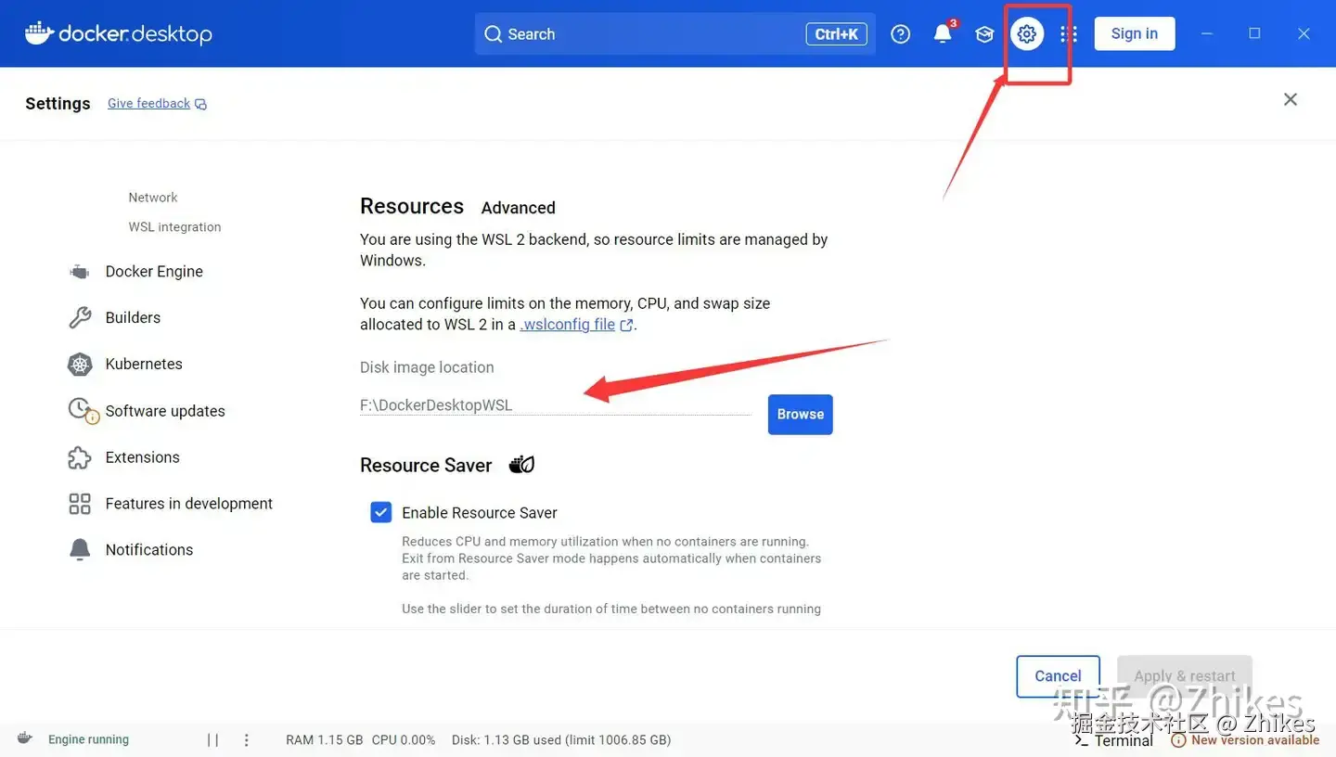Open the Help menu question mark icon

[900, 34]
